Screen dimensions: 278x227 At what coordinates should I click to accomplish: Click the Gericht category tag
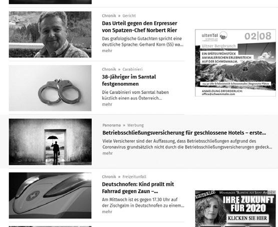[x=129, y=15]
